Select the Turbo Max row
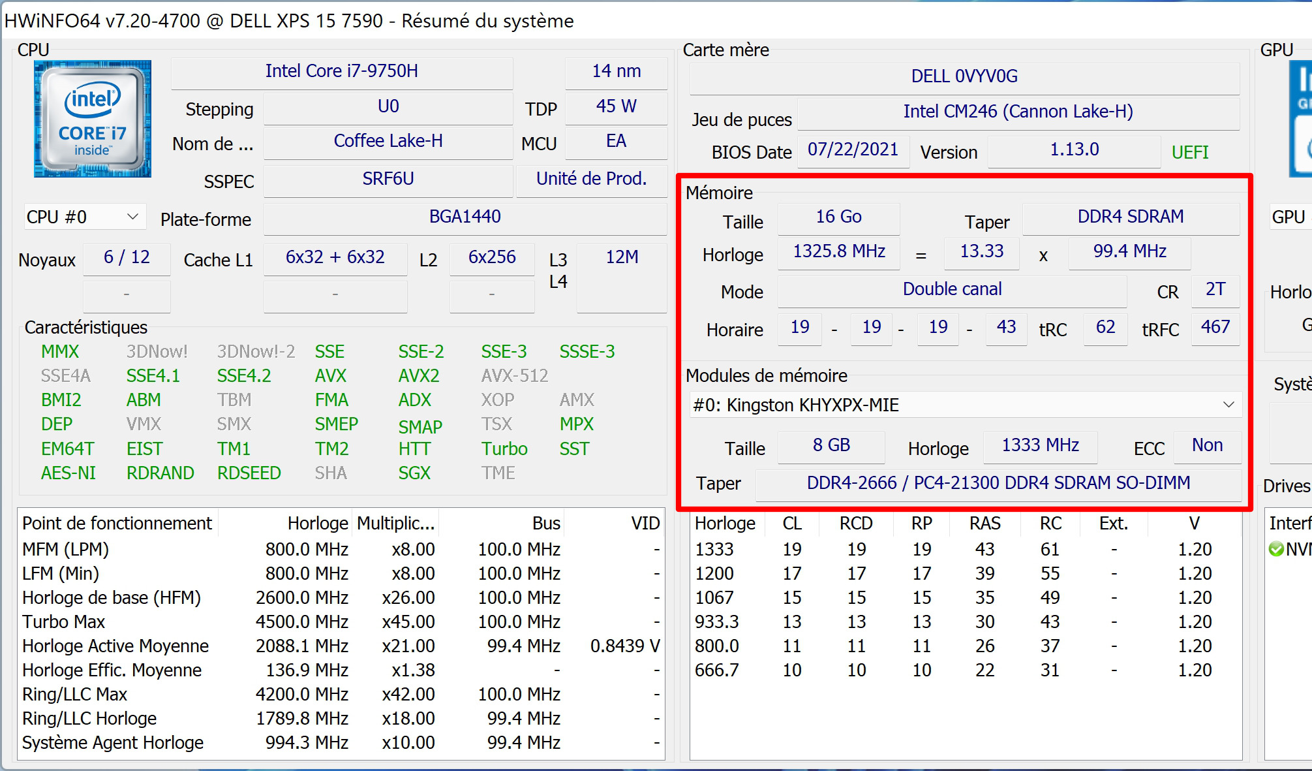Image resolution: width=1312 pixels, height=771 pixels. (341, 622)
